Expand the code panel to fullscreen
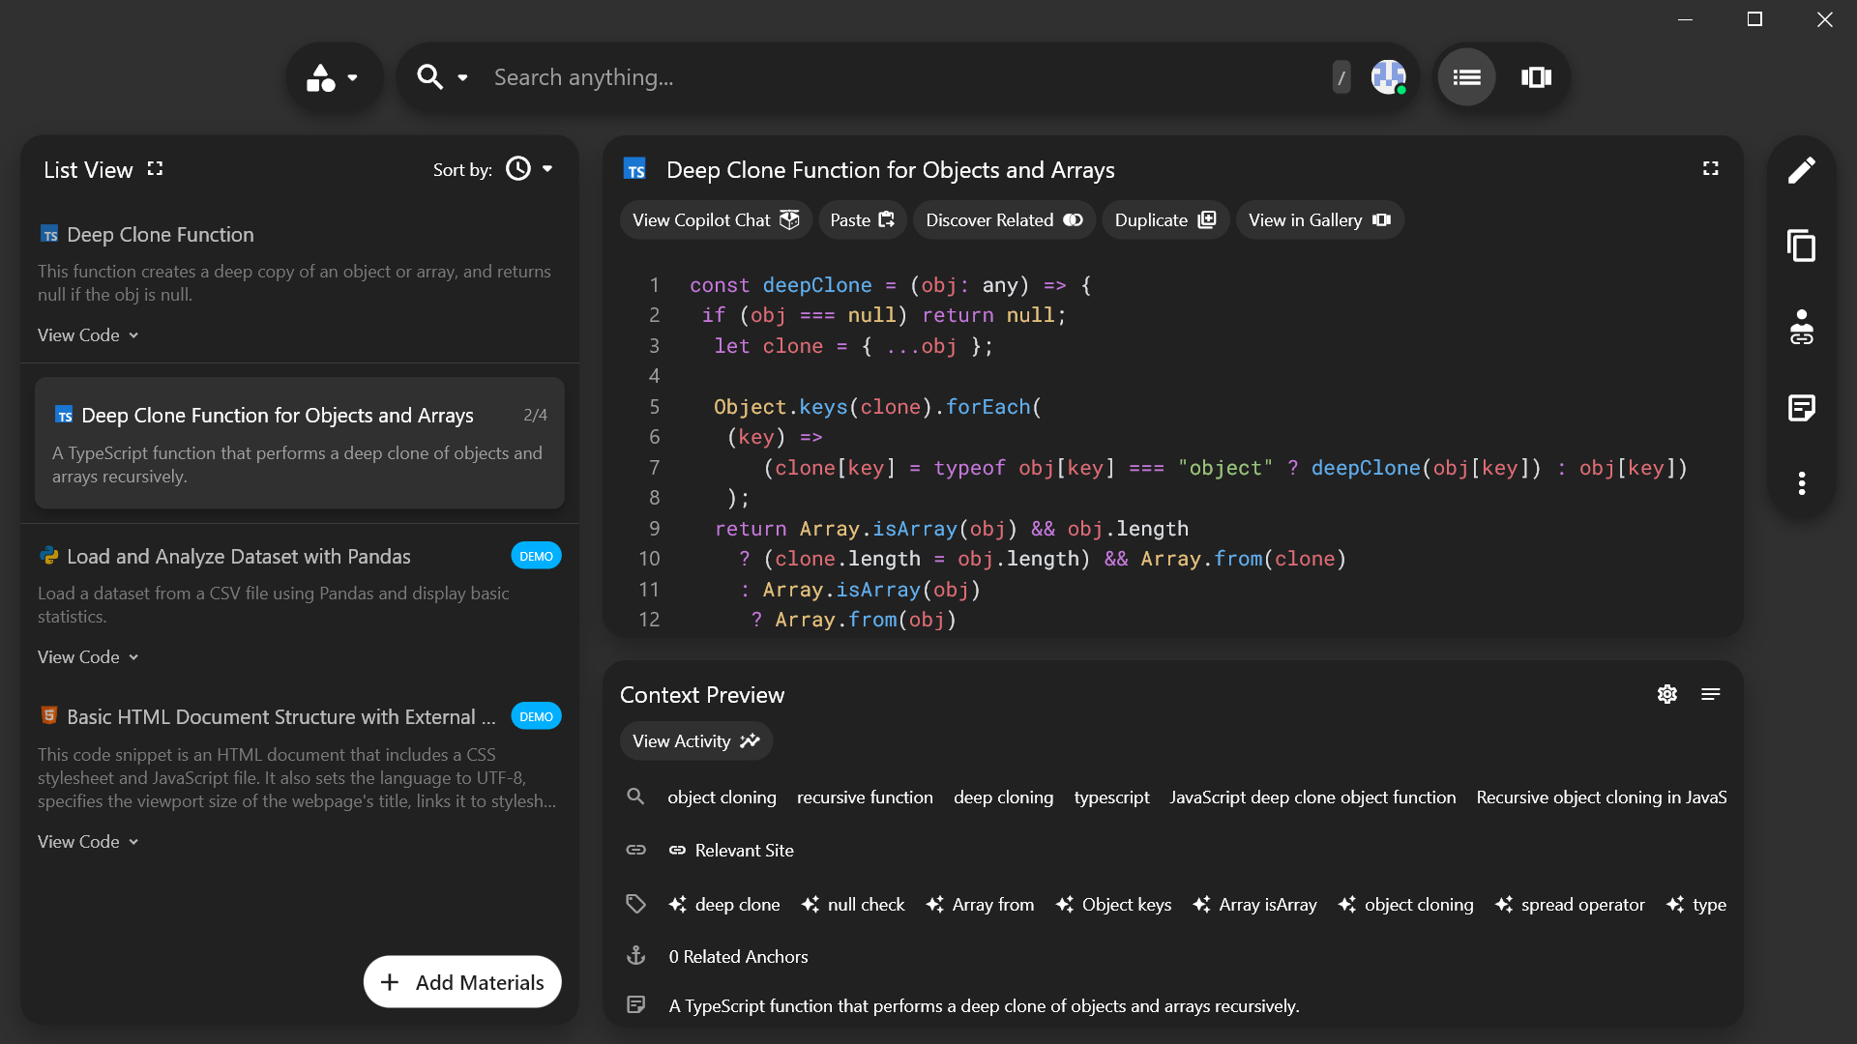The image size is (1857, 1044). coord(1710,169)
